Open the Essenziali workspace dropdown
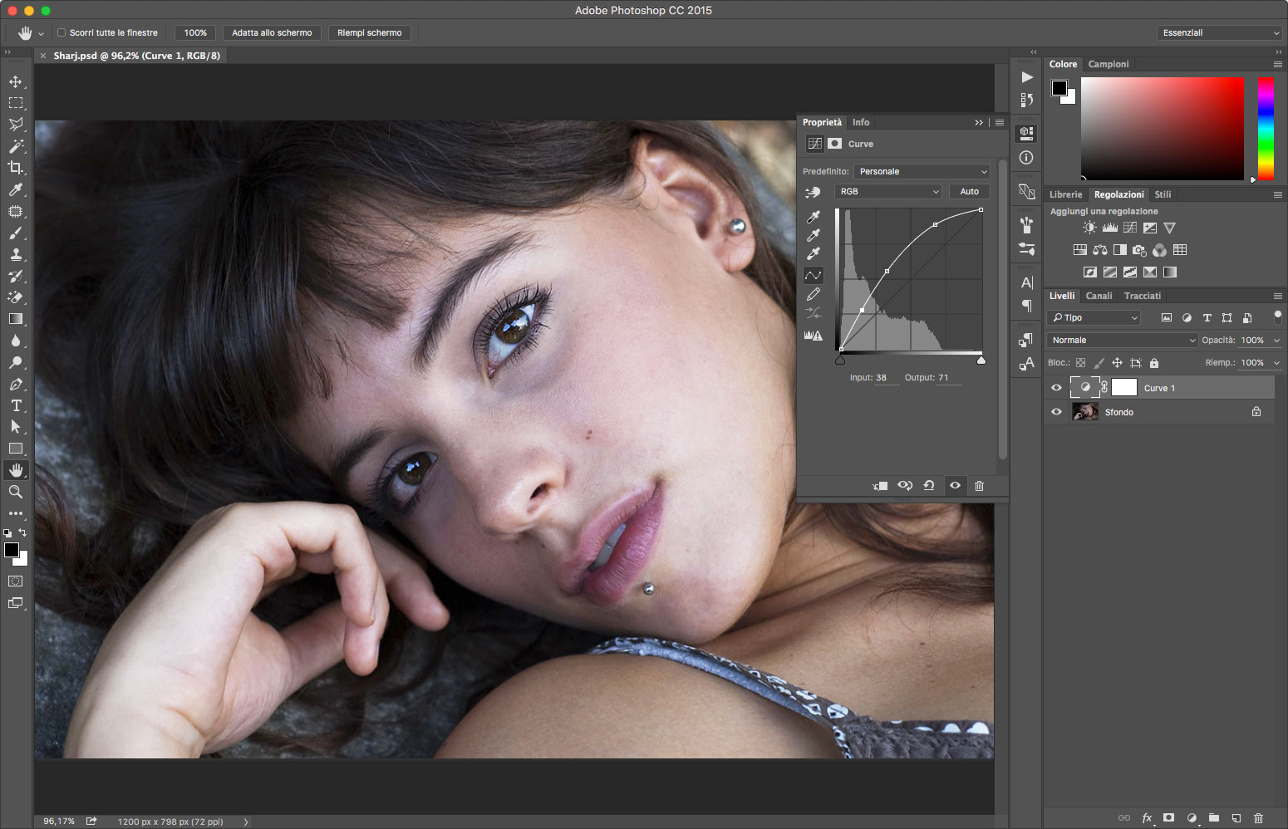1288x829 pixels. [1220, 33]
